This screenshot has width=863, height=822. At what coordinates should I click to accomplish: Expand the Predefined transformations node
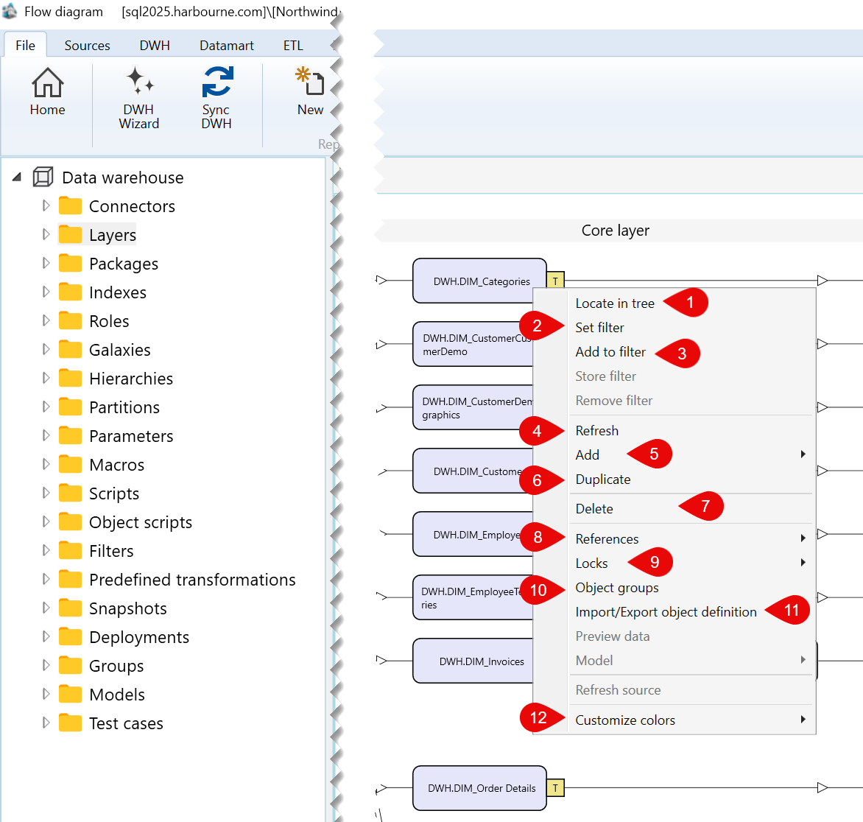(46, 579)
